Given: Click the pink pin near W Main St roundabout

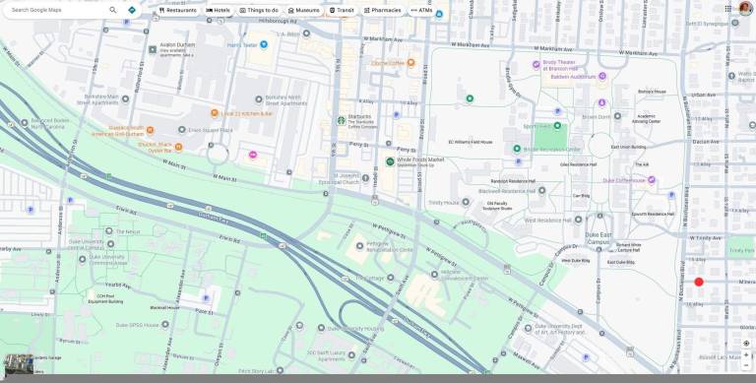Looking at the screenshot, I should pyautogui.click(x=253, y=155).
